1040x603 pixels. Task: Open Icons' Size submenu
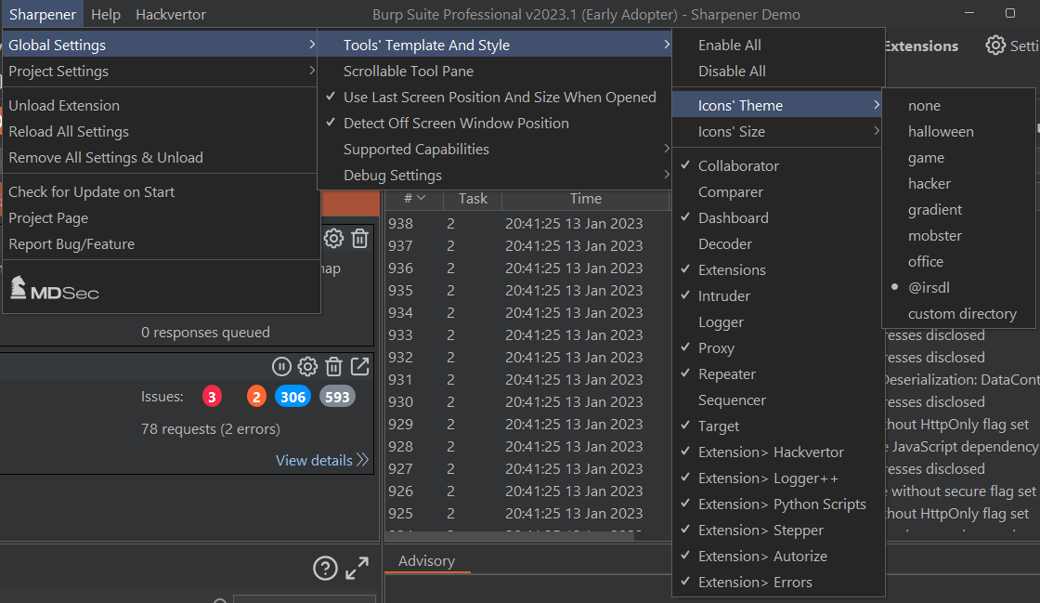[778, 131]
